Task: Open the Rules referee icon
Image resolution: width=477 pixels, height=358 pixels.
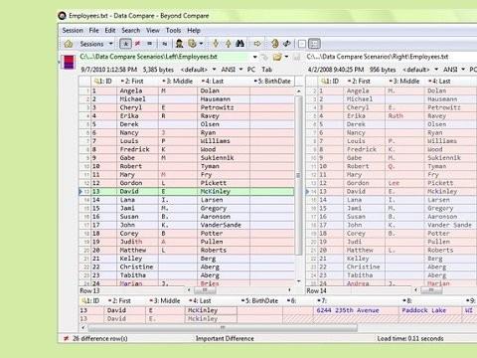Action: point(180,44)
